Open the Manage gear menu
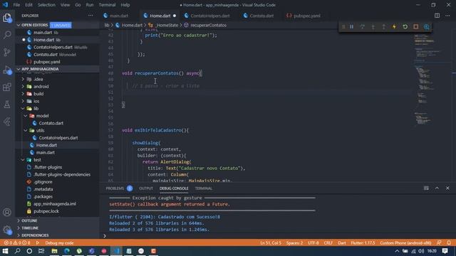Viewport: 456px width, 256px height. (x=7, y=230)
